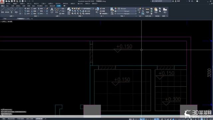Choose the Fillet tool

point(40,11)
